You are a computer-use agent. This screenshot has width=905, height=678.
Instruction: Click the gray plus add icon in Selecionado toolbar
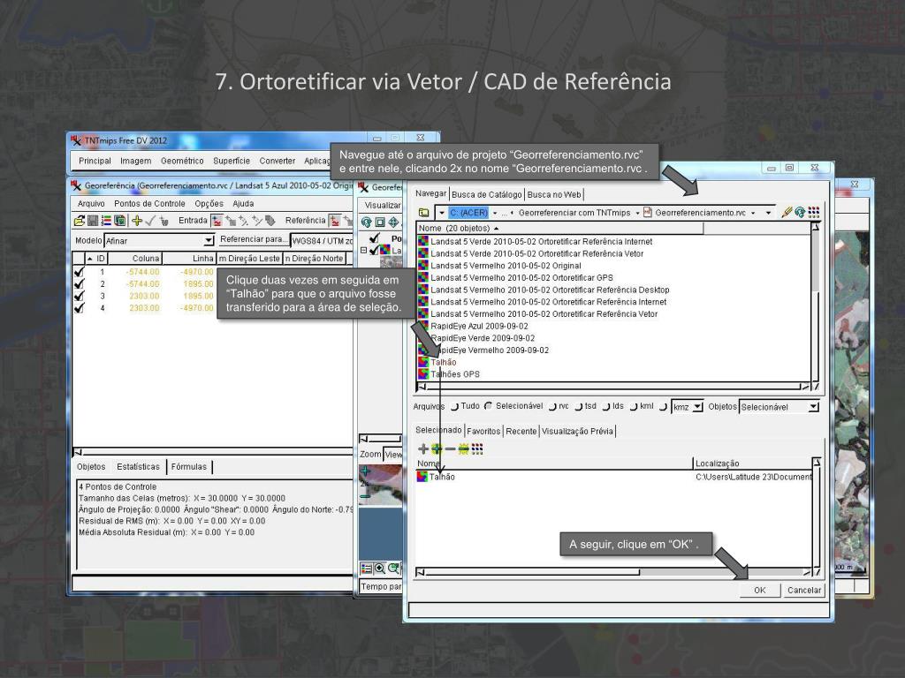423,448
